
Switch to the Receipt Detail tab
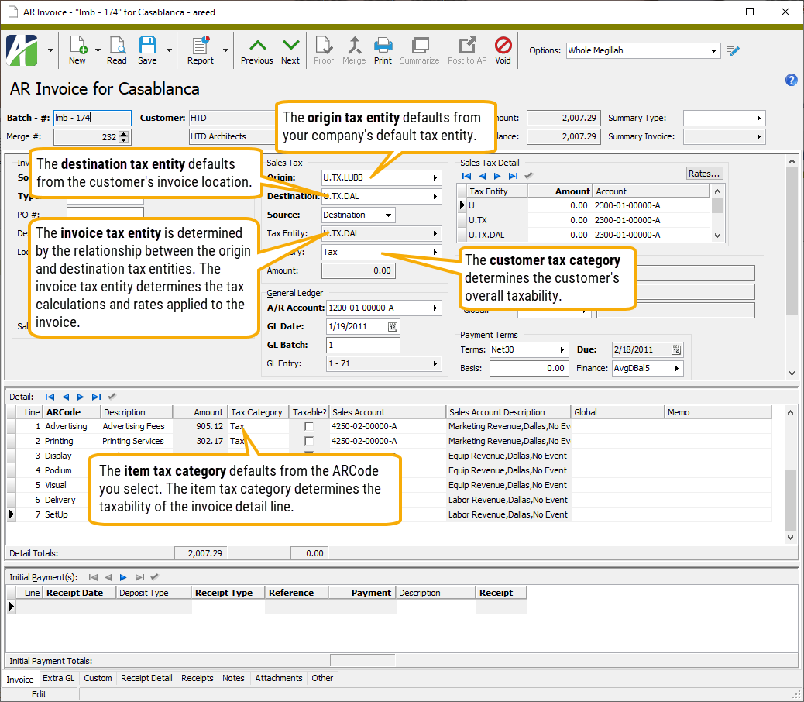[146, 678]
